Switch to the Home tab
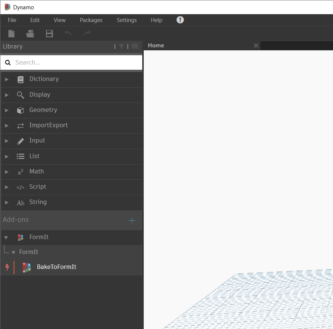 156,45
